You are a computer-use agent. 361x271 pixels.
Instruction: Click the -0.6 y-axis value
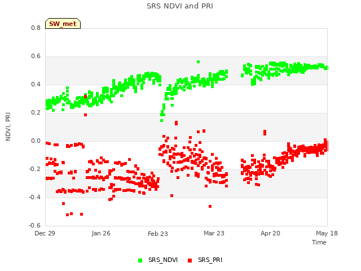pos(35,225)
